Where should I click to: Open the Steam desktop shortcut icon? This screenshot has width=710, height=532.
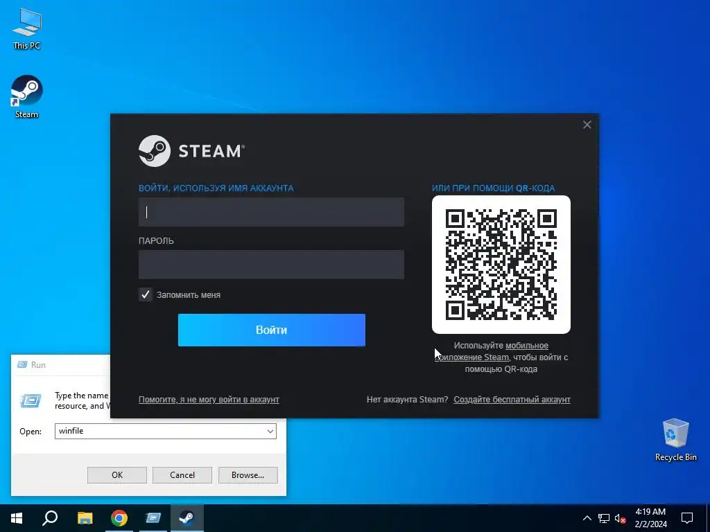pyautogui.click(x=26, y=97)
